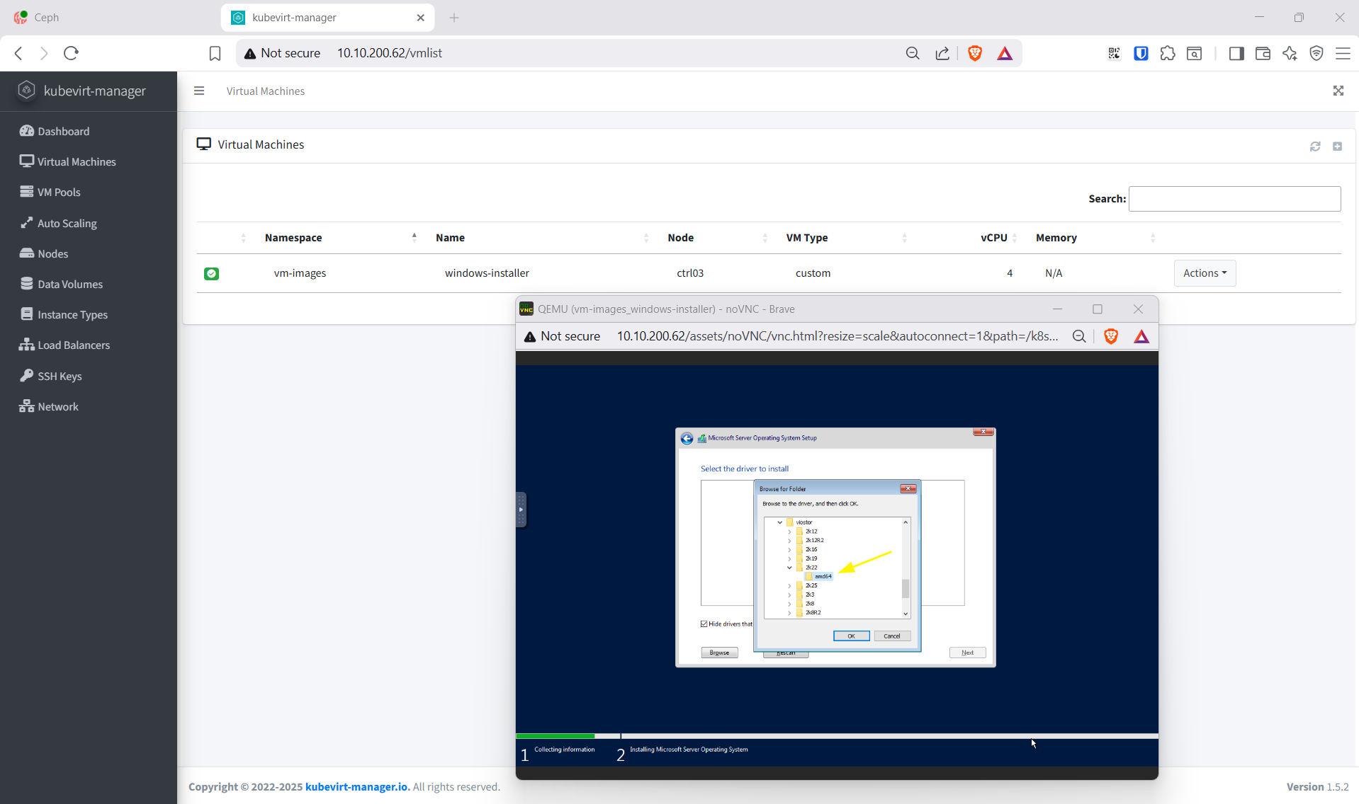The height and width of the screenshot is (804, 1359).
Task: Click the Load Balancers sitemap icon
Action: pos(27,345)
